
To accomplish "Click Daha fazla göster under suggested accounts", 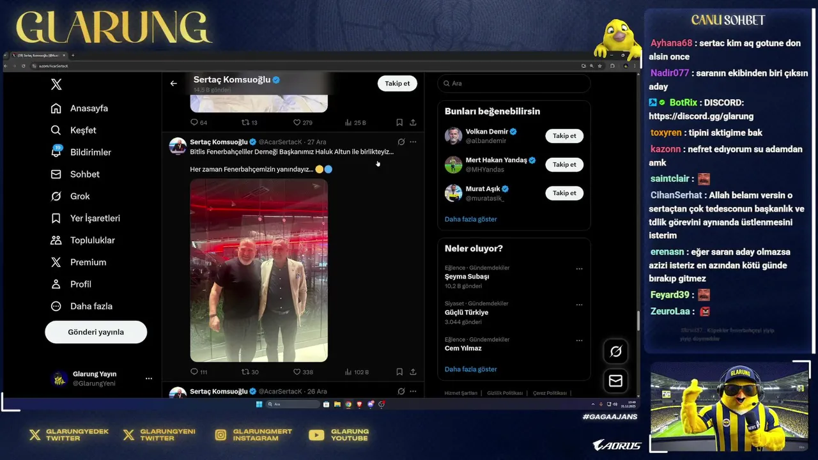I will [470, 219].
